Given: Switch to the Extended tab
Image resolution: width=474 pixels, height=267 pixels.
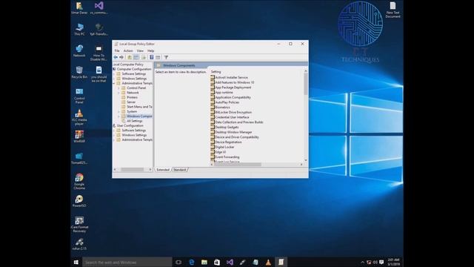Looking at the screenshot, I should pos(163,170).
